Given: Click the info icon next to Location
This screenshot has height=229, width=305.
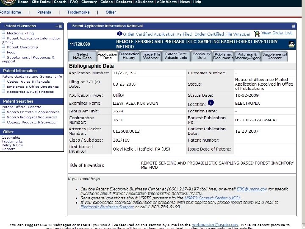Looking at the screenshot, I should coord(211,103).
